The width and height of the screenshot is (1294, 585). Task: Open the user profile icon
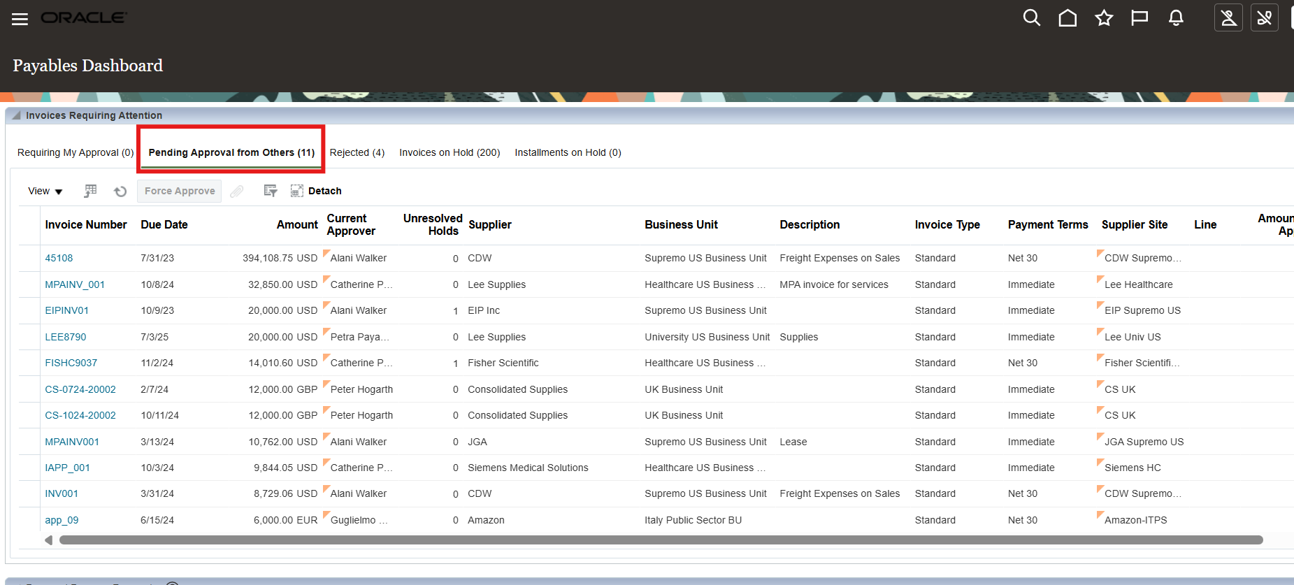[x=1228, y=18]
